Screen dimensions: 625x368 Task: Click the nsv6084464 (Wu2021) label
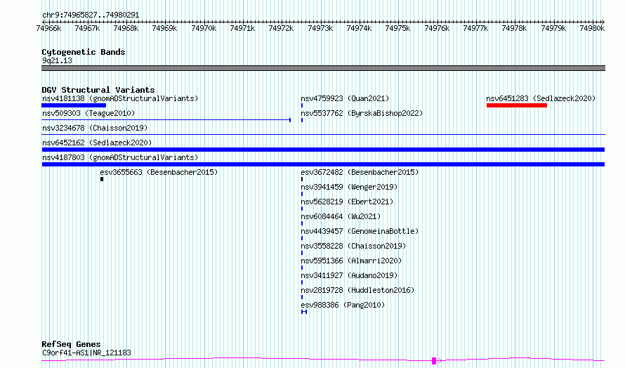coord(341,216)
